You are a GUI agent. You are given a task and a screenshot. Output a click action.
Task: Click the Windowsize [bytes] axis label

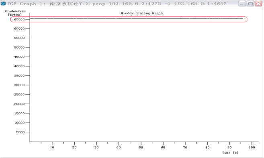(x=15, y=13)
